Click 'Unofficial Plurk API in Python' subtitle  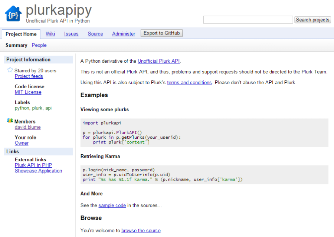tap(58, 21)
